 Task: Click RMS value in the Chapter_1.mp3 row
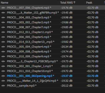point(66,66)
